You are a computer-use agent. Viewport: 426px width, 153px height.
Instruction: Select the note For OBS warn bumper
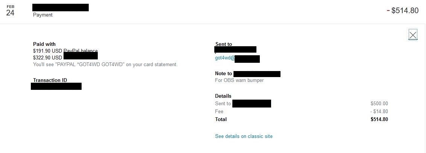click(x=239, y=80)
